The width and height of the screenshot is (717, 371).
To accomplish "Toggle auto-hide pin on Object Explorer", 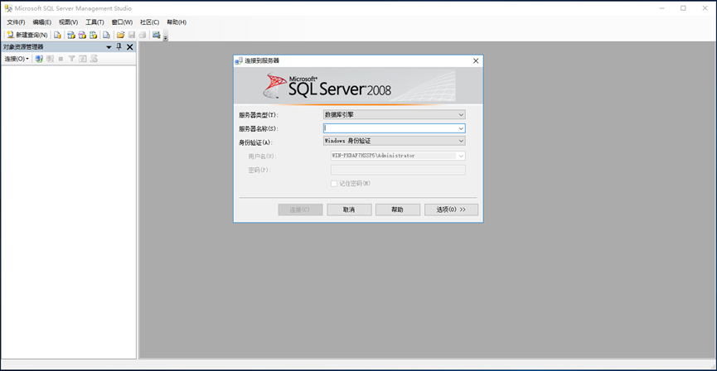I will click(x=119, y=46).
